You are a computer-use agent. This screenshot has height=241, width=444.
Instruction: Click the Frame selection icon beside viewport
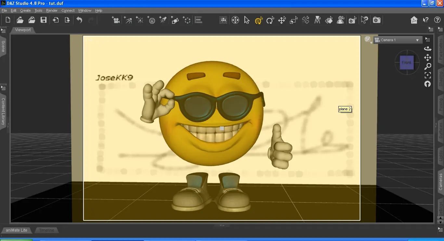(428, 75)
